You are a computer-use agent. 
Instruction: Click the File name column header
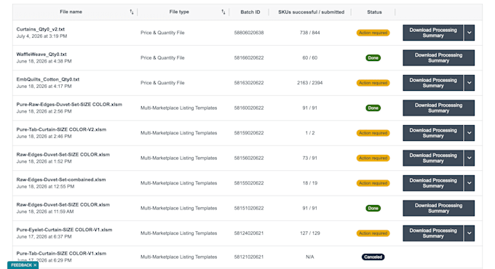tap(71, 12)
